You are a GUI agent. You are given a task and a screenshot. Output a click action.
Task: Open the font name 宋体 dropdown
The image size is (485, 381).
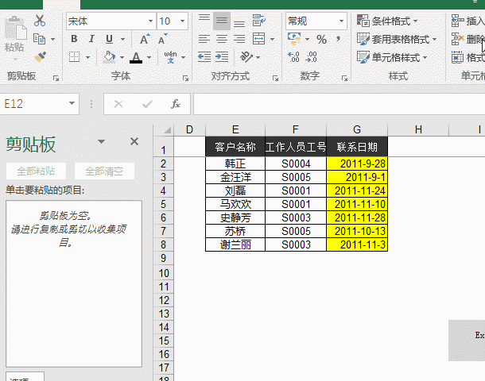point(150,21)
